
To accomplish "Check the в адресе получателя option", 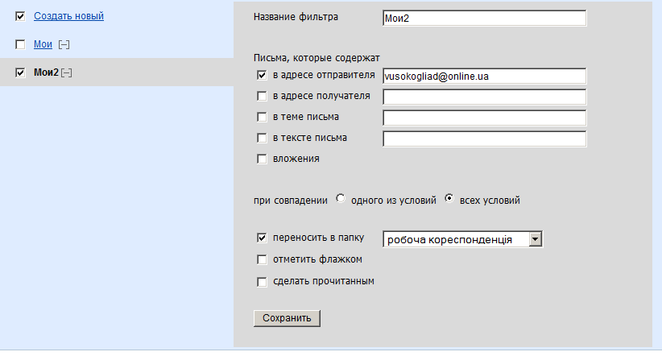I will 262,97.
